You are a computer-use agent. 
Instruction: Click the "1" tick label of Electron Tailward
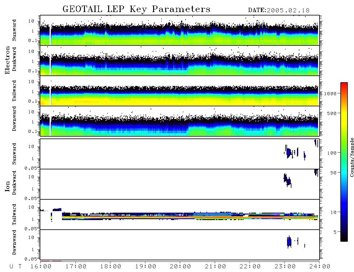click(33, 91)
